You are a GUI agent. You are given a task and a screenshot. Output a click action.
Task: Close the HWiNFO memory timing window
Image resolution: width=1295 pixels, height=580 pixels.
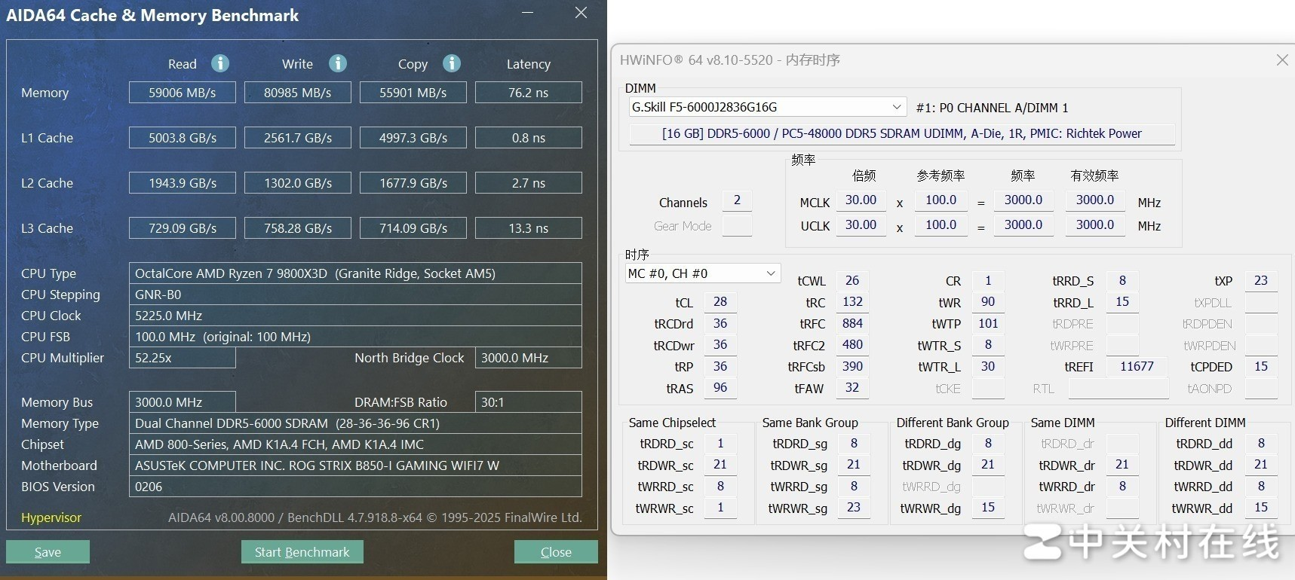(x=1282, y=60)
